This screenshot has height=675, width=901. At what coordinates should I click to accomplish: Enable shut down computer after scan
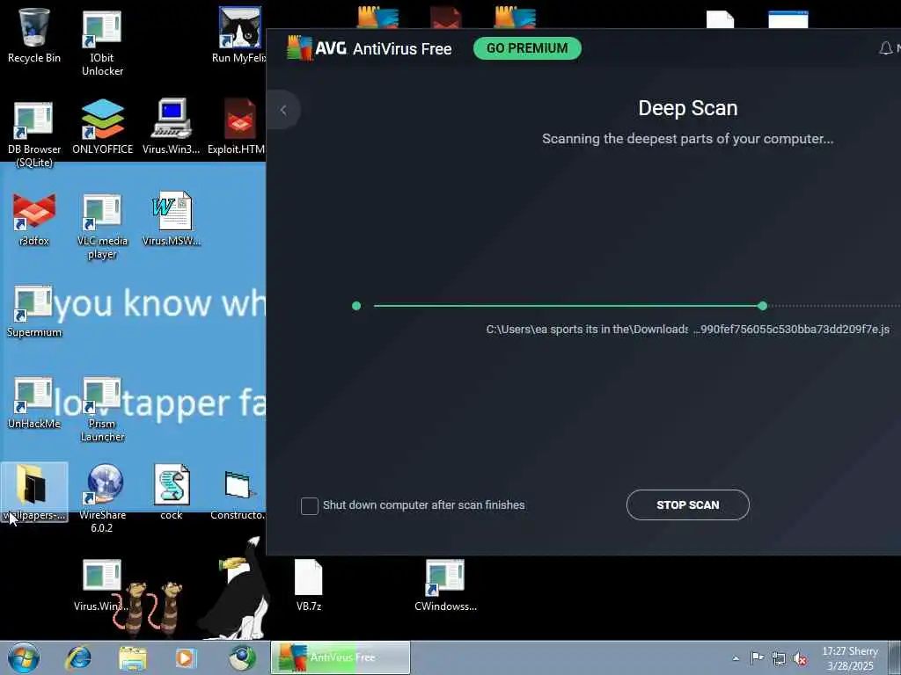tap(309, 505)
